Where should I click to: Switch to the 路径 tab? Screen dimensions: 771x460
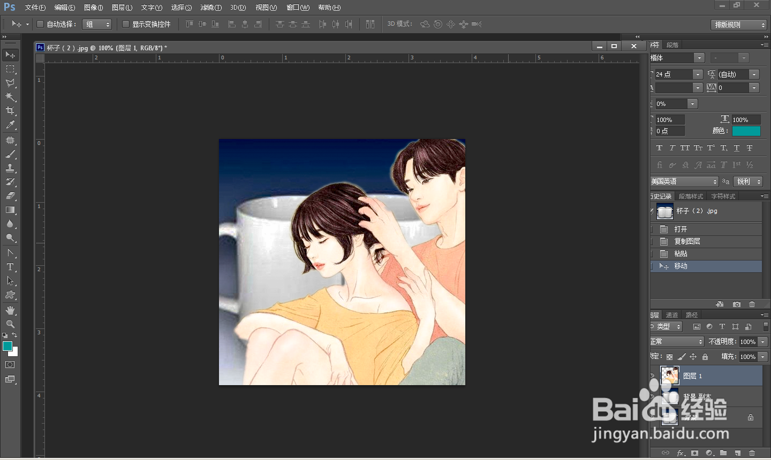692,315
